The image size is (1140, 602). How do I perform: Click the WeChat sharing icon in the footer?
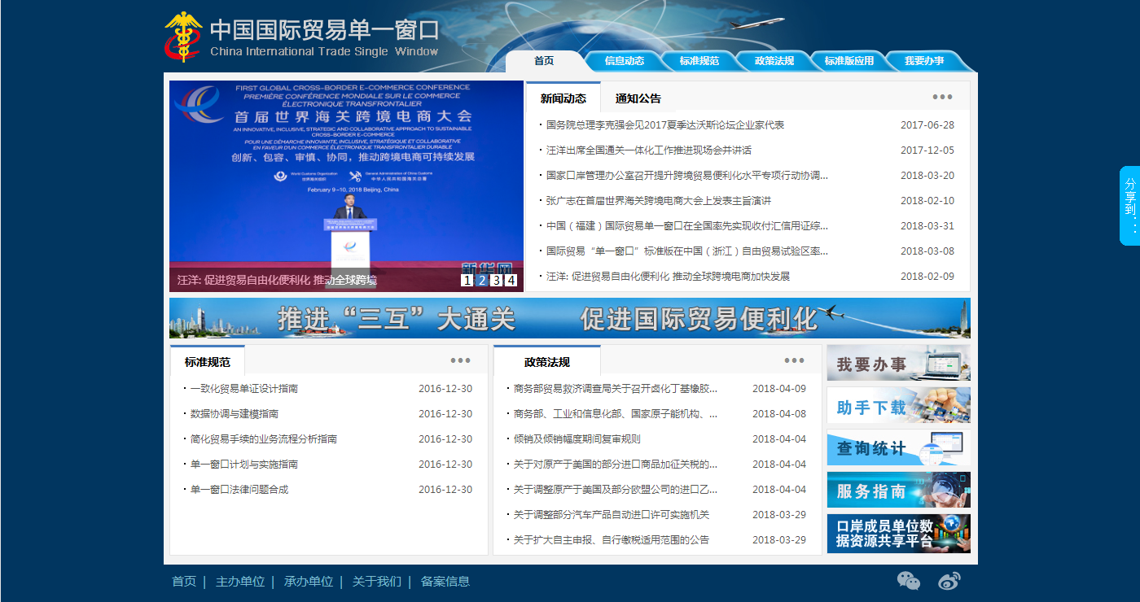click(909, 581)
